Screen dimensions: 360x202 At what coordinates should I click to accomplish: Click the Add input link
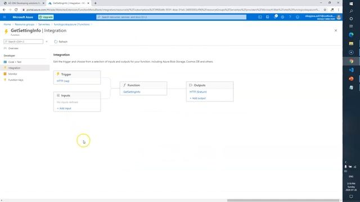point(64,108)
